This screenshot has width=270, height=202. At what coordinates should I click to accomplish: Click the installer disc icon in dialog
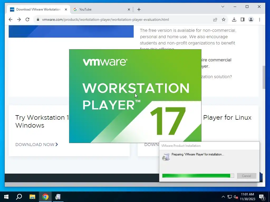(x=166, y=157)
